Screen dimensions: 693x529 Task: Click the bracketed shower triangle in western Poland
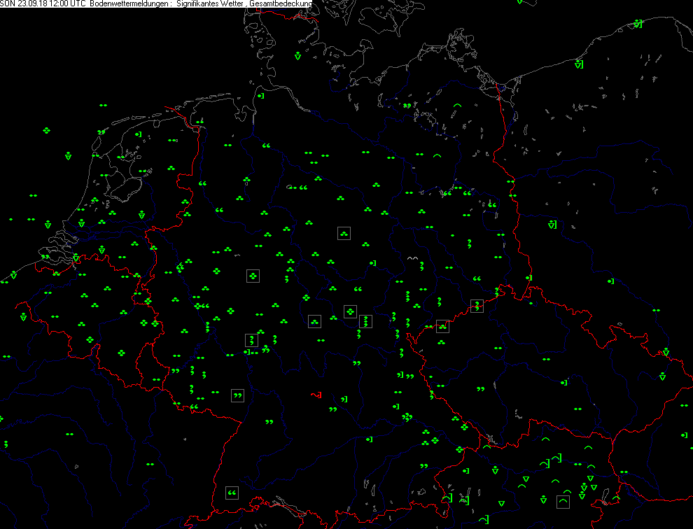tap(552, 225)
